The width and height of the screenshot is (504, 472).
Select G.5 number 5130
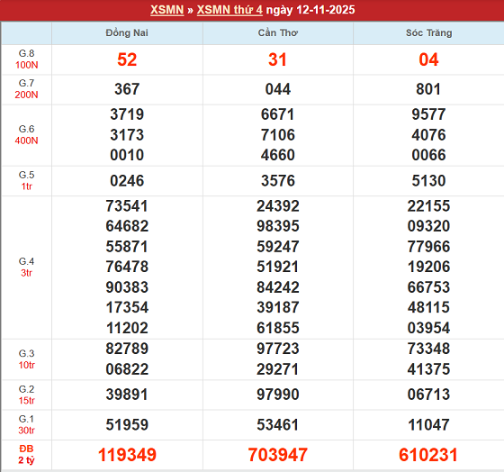click(428, 181)
